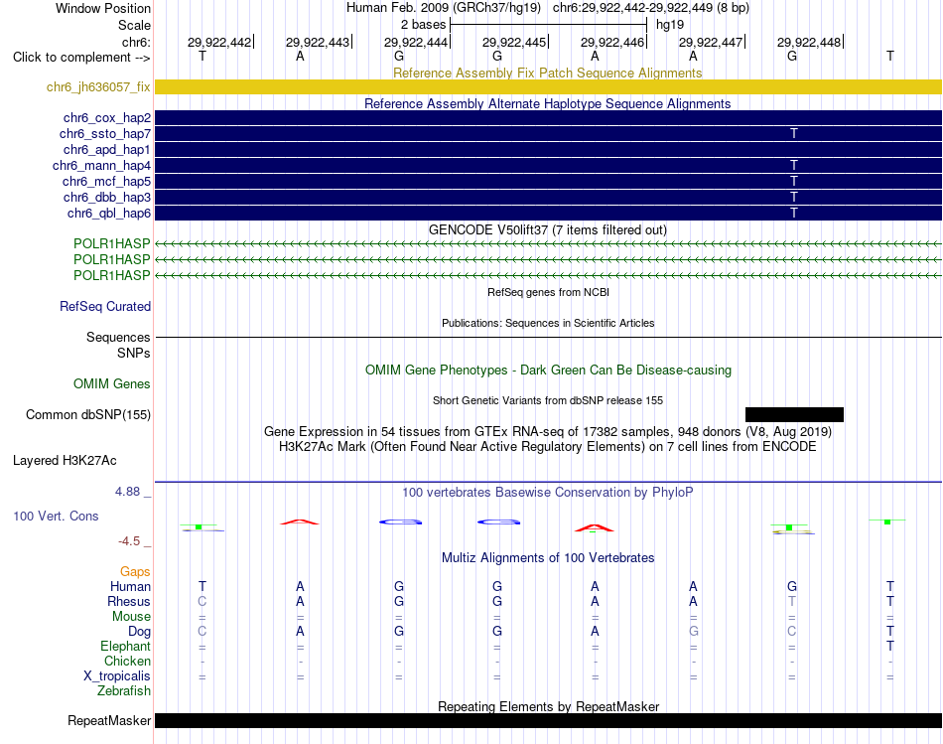Open the chr6_qbl_hap6 track label
This screenshot has height=744, width=943.
click(x=109, y=214)
